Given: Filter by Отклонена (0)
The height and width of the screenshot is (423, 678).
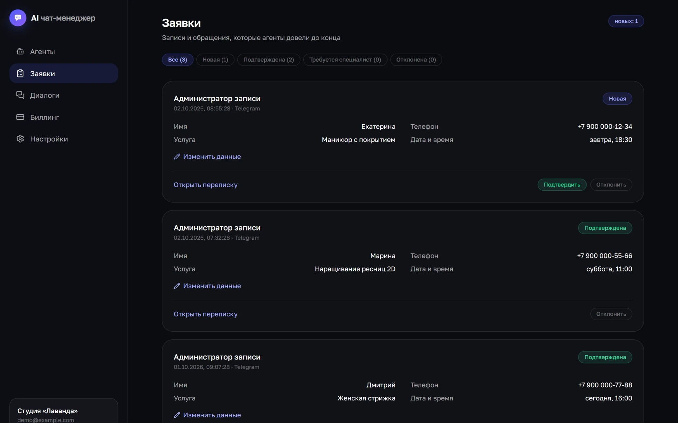Looking at the screenshot, I should pyautogui.click(x=416, y=60).
